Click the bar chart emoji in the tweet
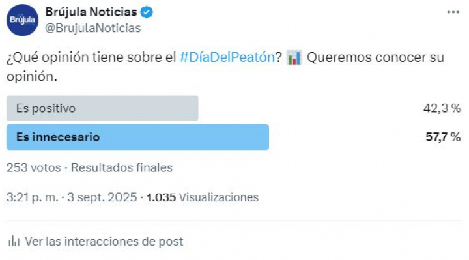 tap(294, 57)
